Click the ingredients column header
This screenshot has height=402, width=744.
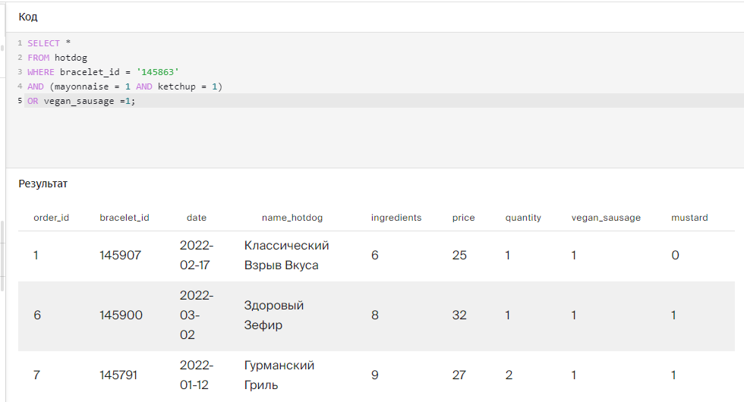tap(396, 218)
